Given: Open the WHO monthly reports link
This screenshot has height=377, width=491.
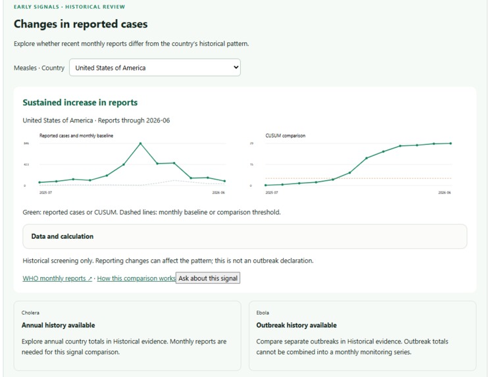Looking at the screenshot, I should [x=57, y=278].
